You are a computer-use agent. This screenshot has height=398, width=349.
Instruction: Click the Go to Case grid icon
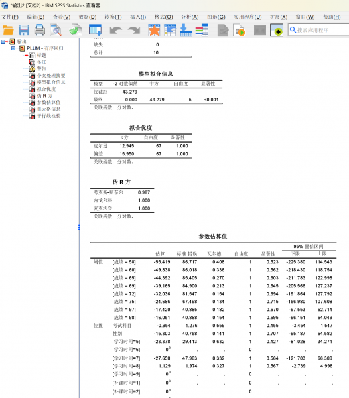170,31
